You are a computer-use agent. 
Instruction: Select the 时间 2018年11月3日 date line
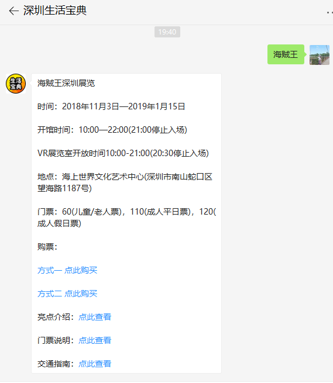(111, 106)
